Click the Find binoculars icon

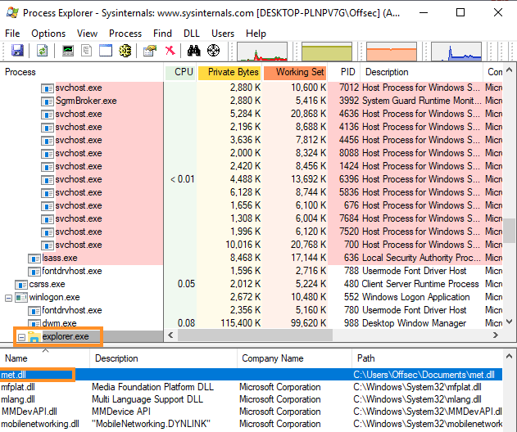pyautogui.click(x=193, y=51)
